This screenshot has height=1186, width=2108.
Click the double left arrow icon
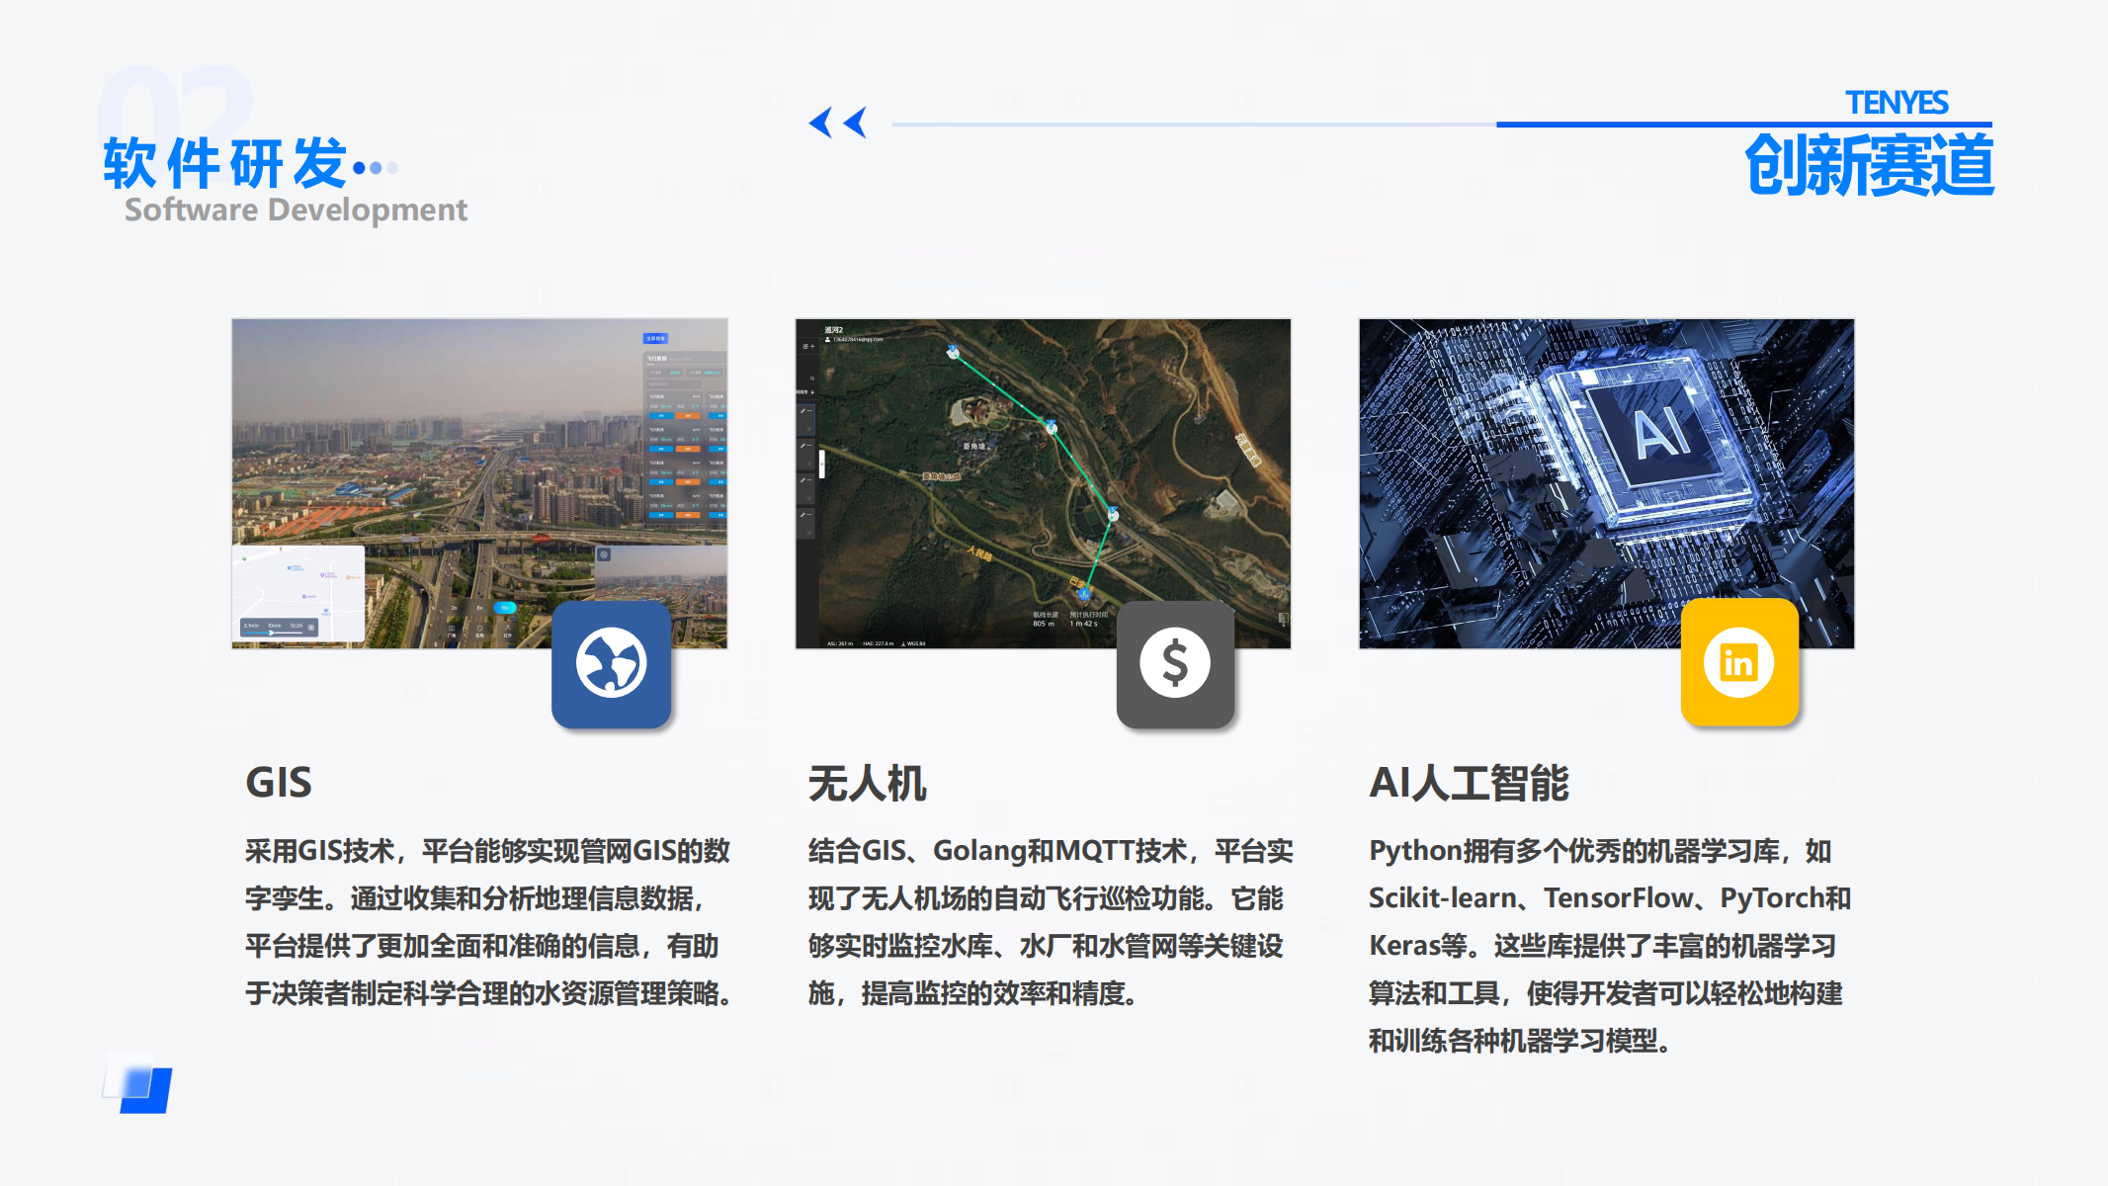pyautogui.click(x=837, y=123)
